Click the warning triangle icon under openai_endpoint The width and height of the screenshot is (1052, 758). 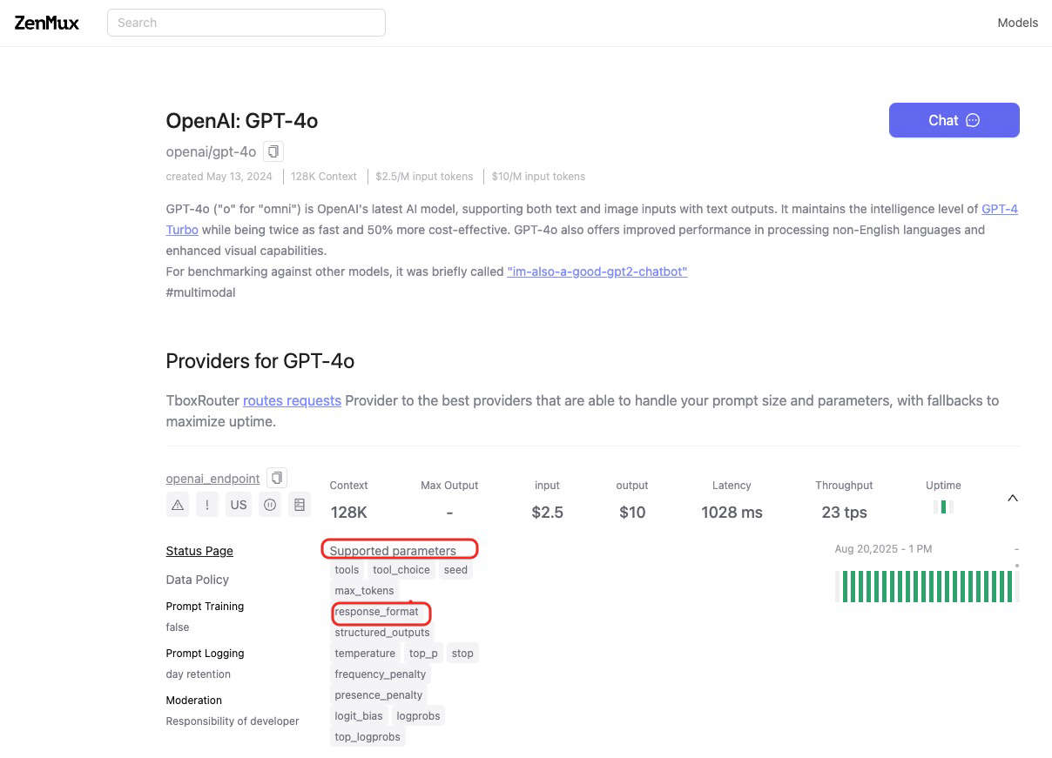click(178, 505)
